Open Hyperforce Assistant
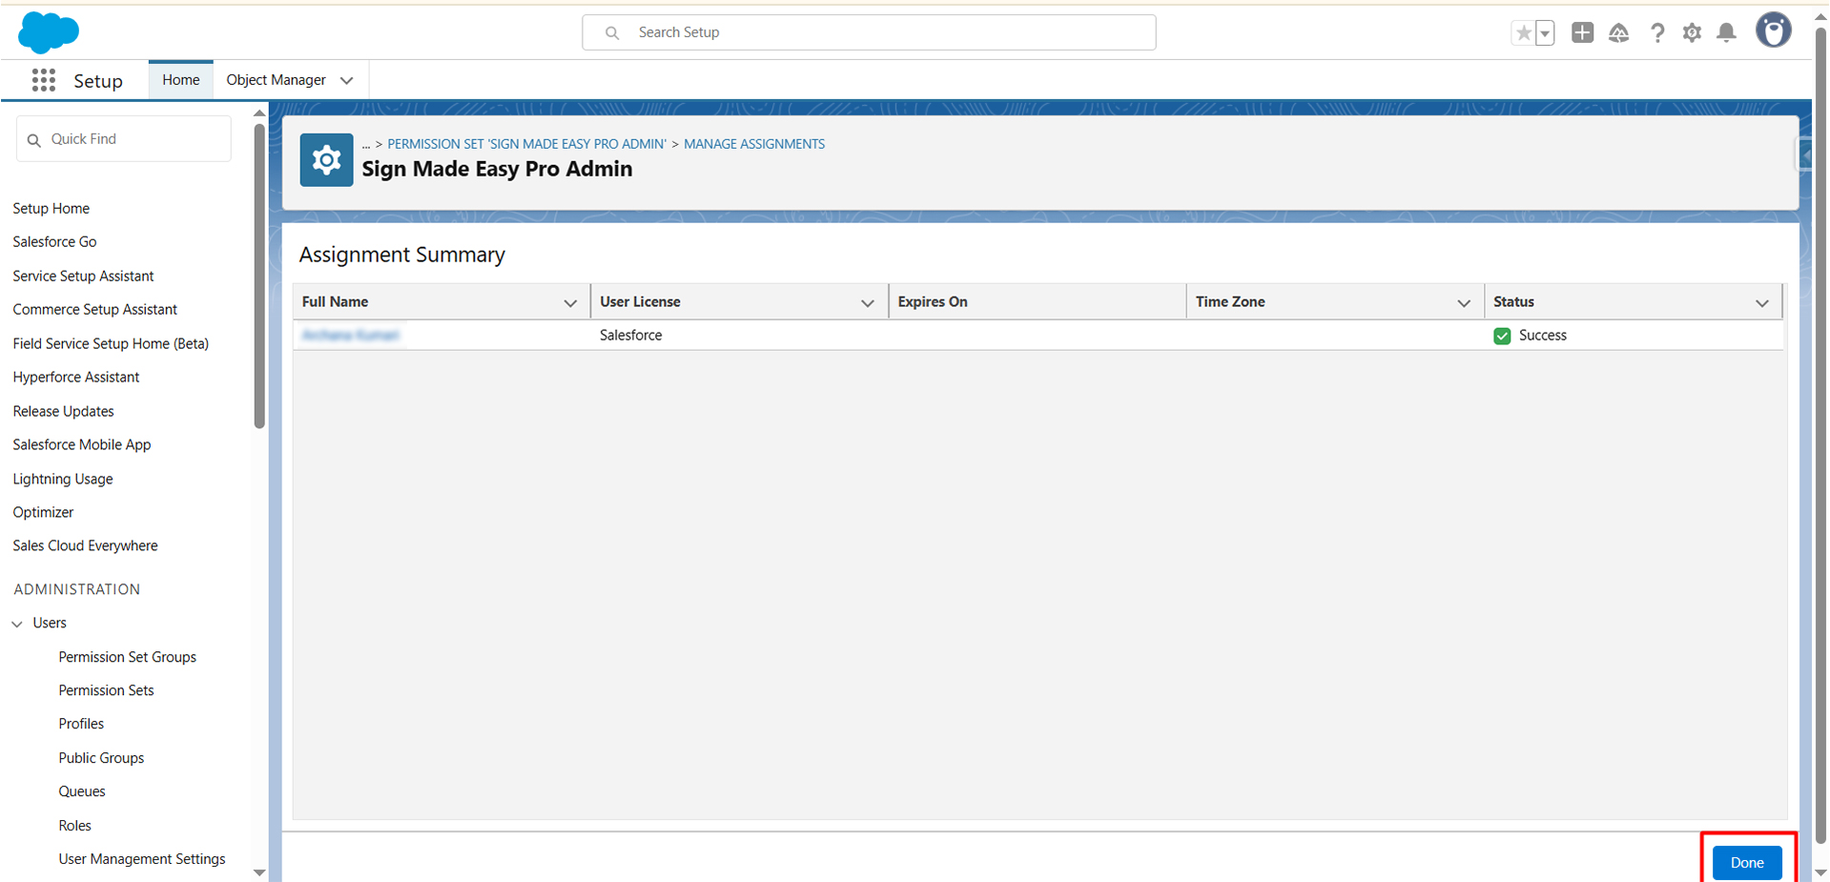 point(76,378)
